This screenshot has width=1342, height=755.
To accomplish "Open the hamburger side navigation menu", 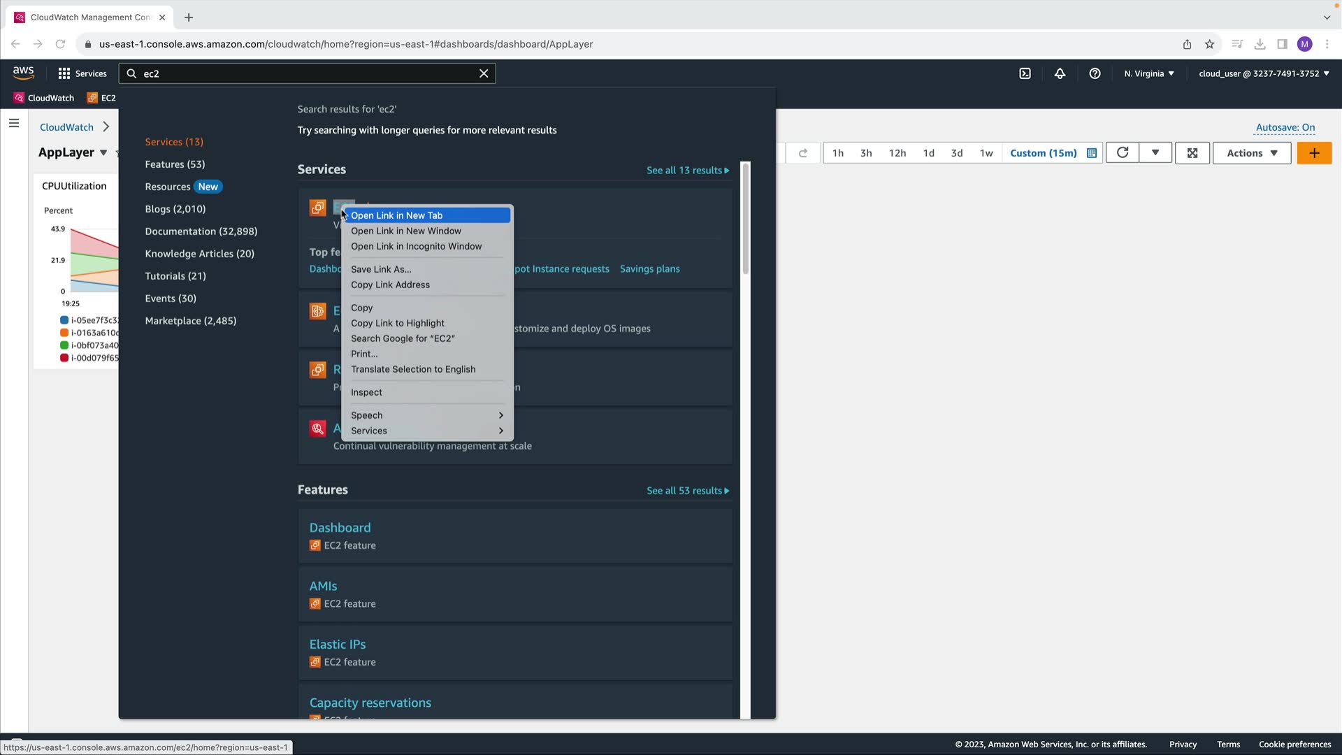I will (14, 124).
